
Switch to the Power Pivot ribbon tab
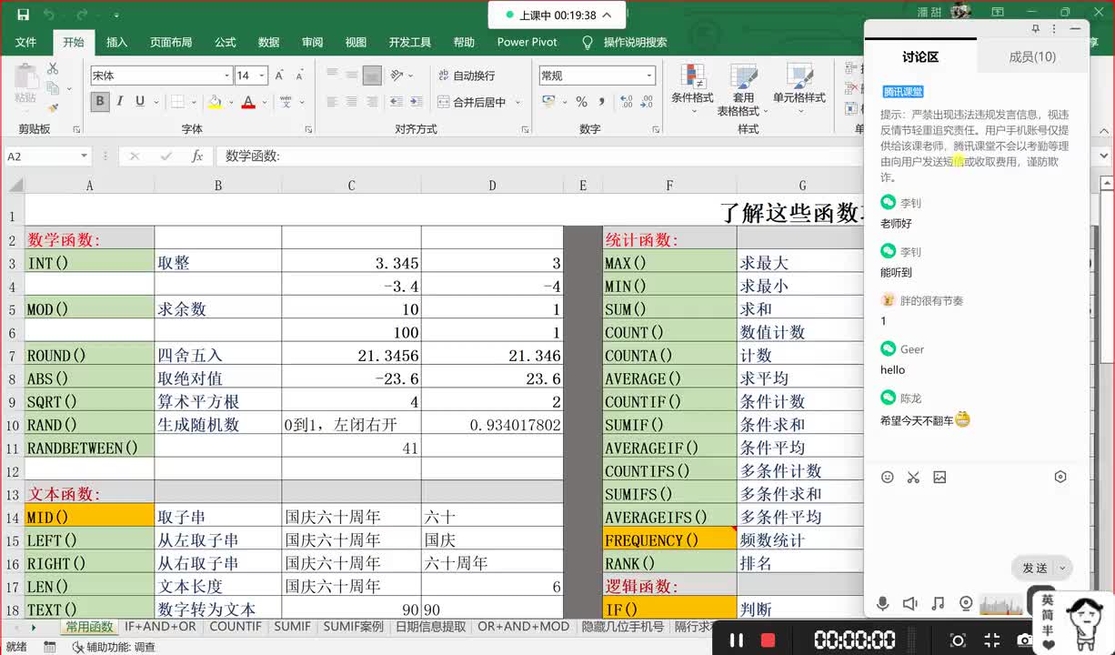(527, 42)
